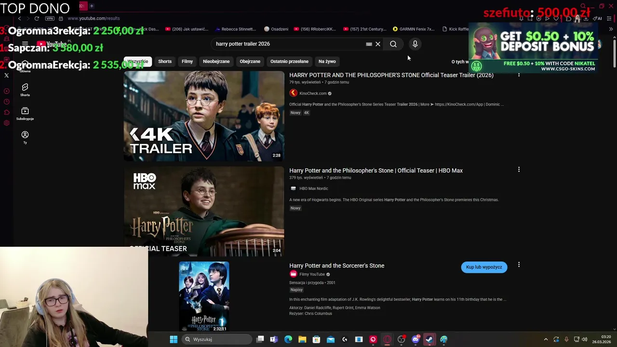Open Harry Potter and the Sorcerer's Stone title
This screenshot has height=347, width=617.
336,266
